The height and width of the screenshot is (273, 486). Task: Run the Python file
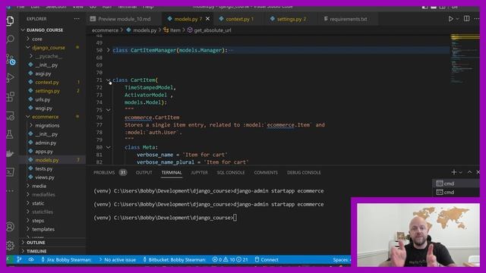450,19
